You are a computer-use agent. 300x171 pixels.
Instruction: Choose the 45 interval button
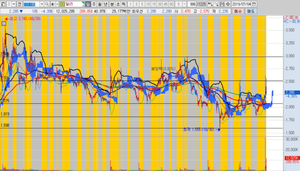(166, 4)
